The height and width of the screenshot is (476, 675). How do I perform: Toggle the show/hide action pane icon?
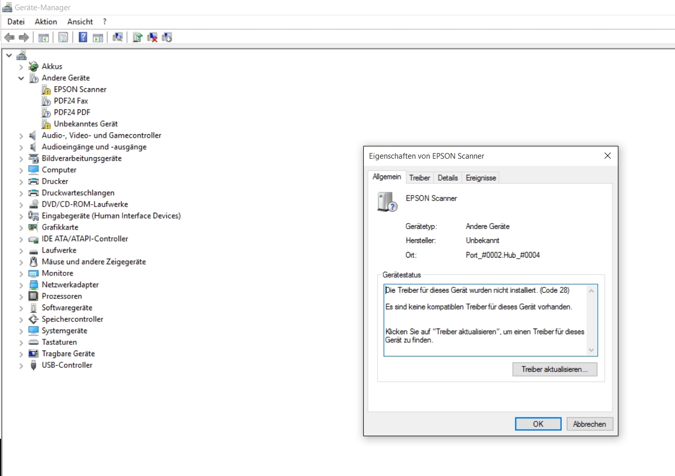click(x=98, y=37)
